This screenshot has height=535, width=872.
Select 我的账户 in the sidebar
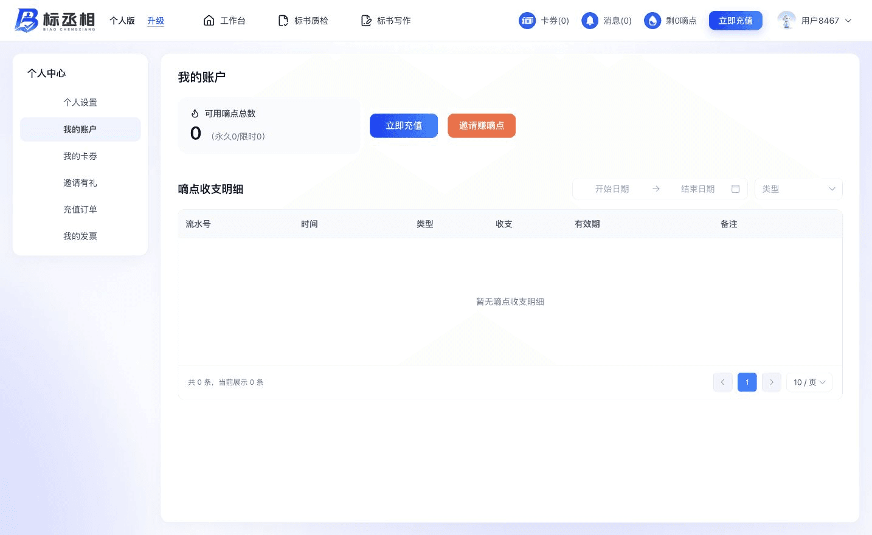pyautogui.click(x=80, y=129)
